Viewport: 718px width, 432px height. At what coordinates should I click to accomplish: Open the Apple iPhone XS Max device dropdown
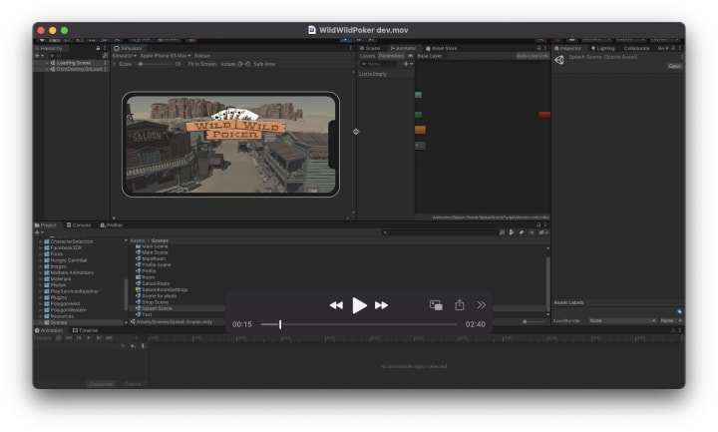point(166,56)
